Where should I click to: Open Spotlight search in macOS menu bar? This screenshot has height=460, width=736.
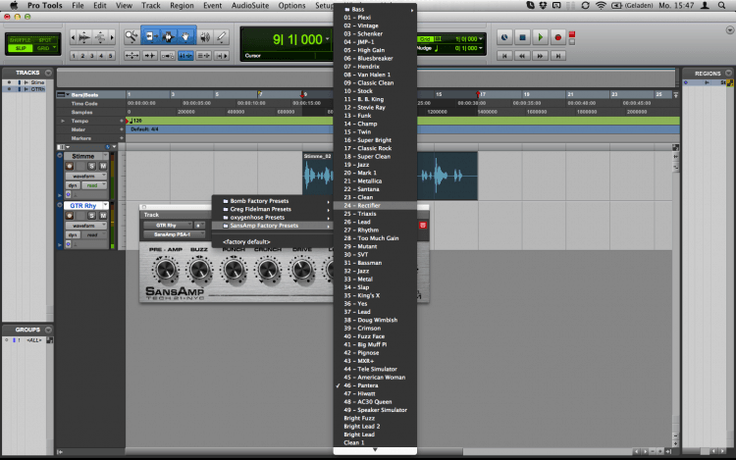click(x=722, y=6)
